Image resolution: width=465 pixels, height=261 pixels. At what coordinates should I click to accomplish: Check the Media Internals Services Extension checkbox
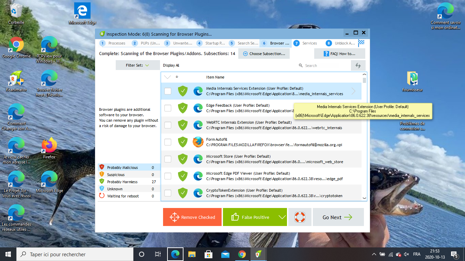coord(168,91)
